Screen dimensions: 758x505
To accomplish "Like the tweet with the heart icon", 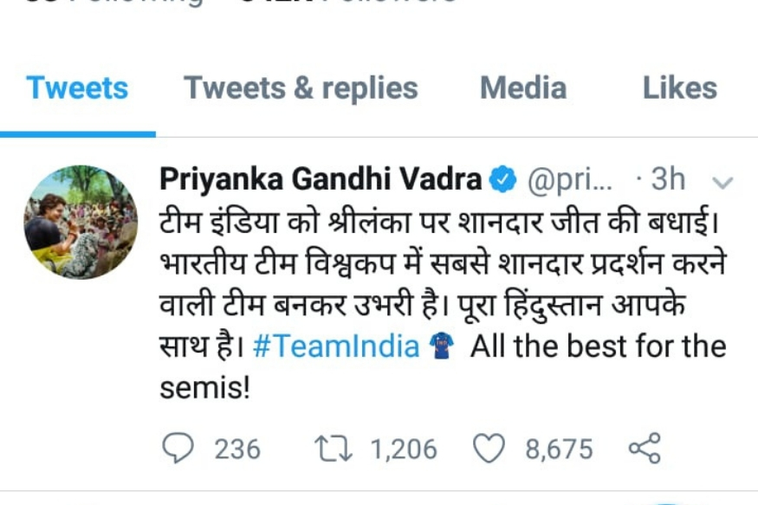I will click(x=489, y=449).
